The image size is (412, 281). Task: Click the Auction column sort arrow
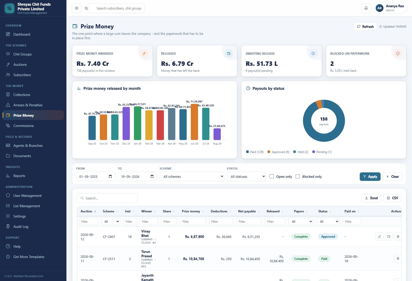pos(95,211)
